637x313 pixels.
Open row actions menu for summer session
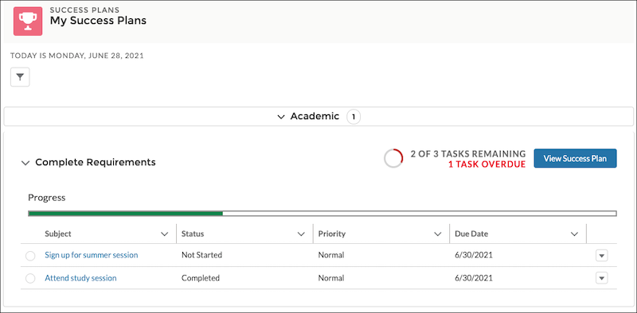coord(602,256)
